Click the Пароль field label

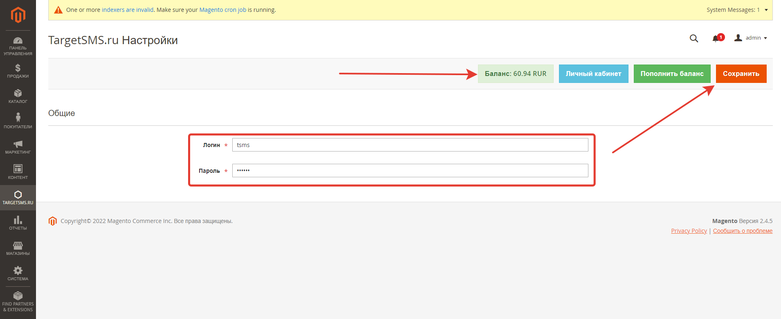[209, 171]
